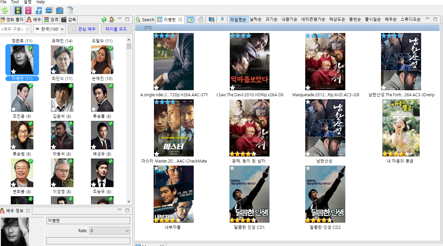The image size is (443, 246).
Task: Open the 설정 menu
Action: point(28,2)
